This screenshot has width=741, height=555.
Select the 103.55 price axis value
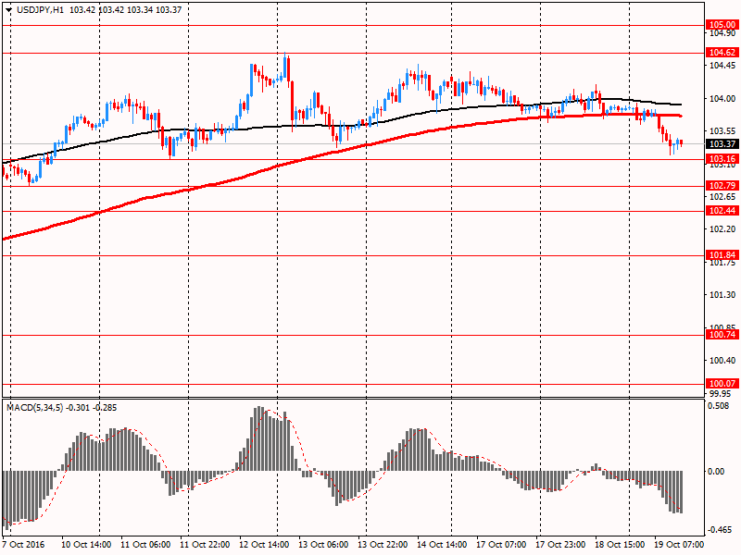722,131
